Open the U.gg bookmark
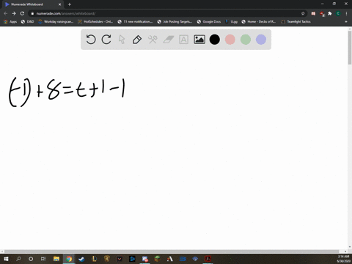 tap(231, 21)
